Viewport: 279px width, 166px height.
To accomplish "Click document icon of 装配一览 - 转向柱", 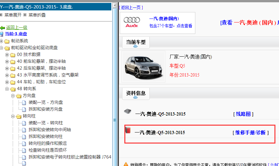I will click(x=24, y=123).
